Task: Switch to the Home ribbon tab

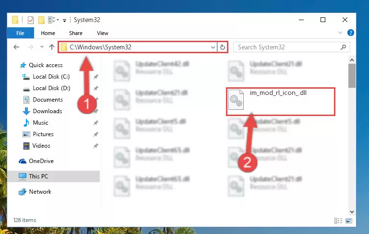Action: (48, 33)
